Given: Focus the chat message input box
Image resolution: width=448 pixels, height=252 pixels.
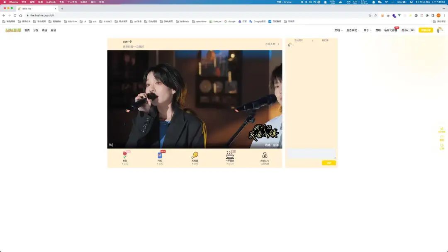Looking at the screenshot, I should [x=311, y=153].
